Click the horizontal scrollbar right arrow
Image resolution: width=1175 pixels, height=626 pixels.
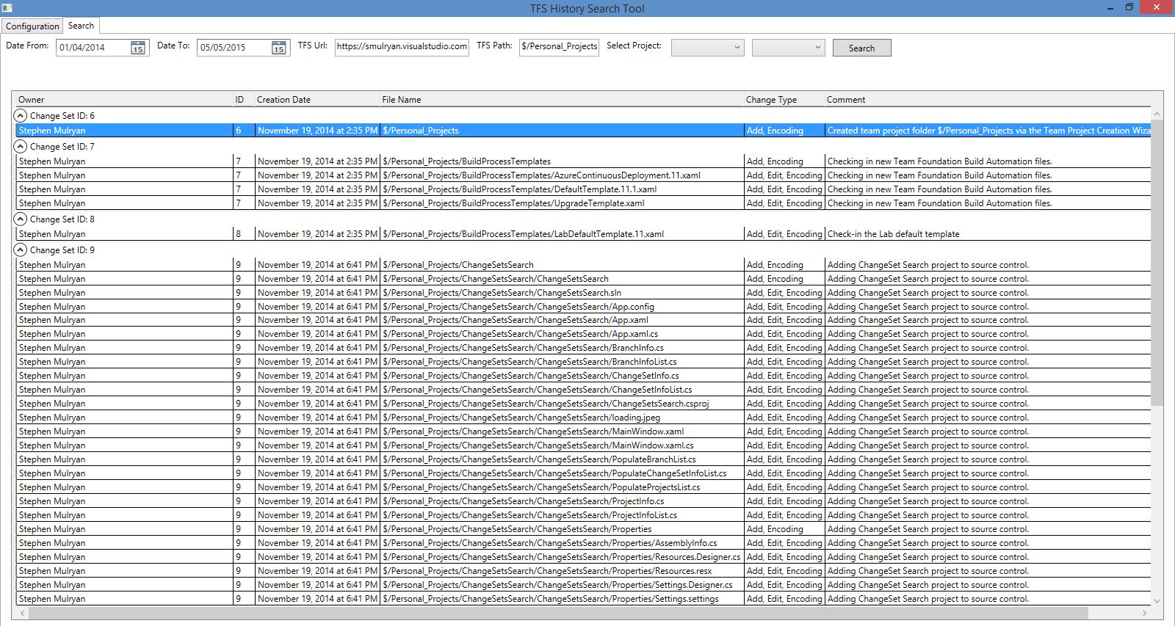tap(1144, 613)
